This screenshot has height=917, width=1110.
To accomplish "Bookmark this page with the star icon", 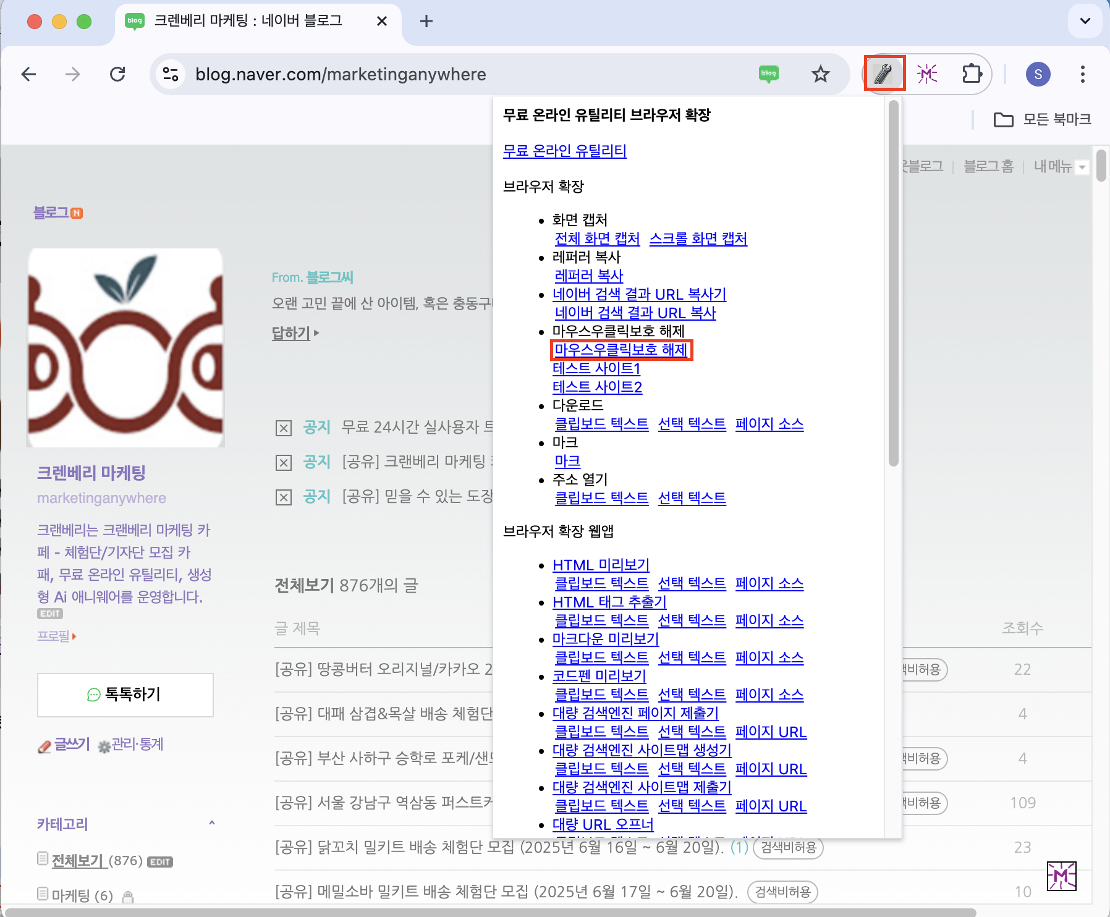I will pyautogui.click(x=820, y=74).
